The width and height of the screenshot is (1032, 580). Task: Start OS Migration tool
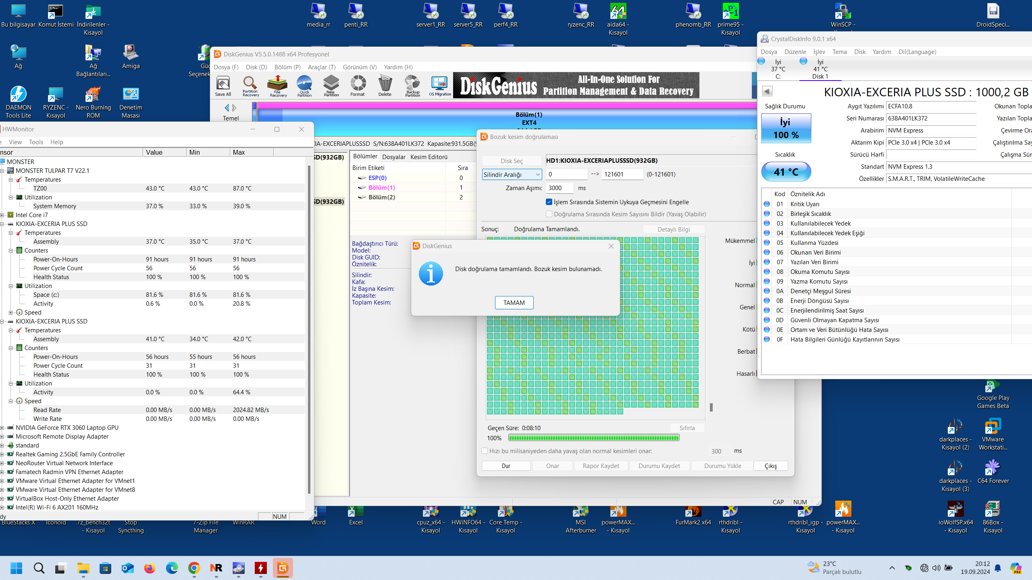[x=440, y=86]
